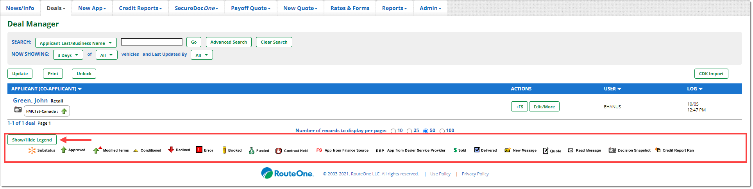This screenshot has height=189, width=753.
Task: Click the +FS action button
Action: coord(519,106)
